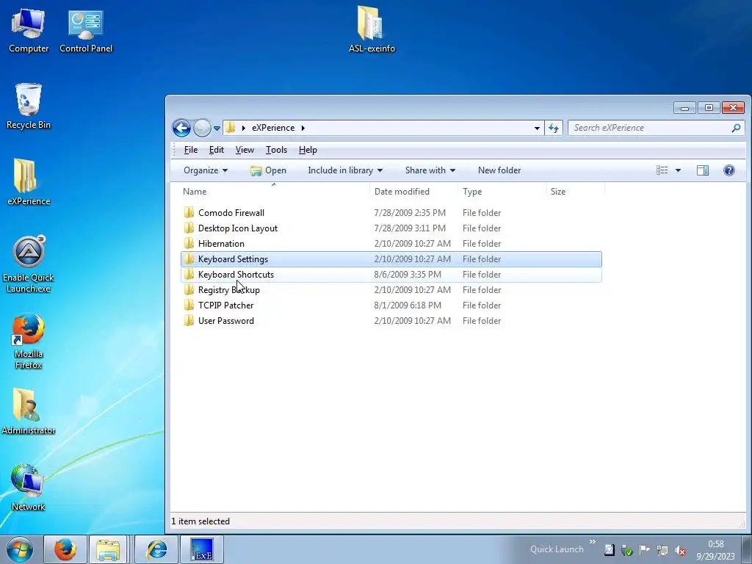
Task: Select the Keyboard Shortcuts folder
Action: 391,275
